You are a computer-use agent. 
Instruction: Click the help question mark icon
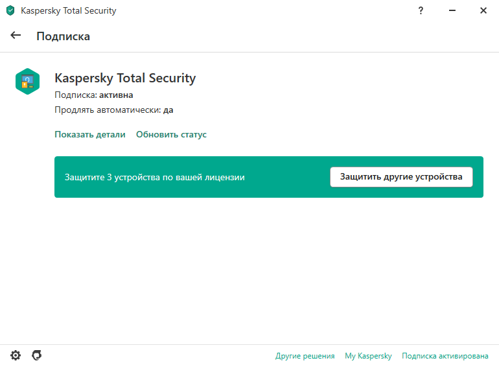pyautogui.click(x=421, y=10)
